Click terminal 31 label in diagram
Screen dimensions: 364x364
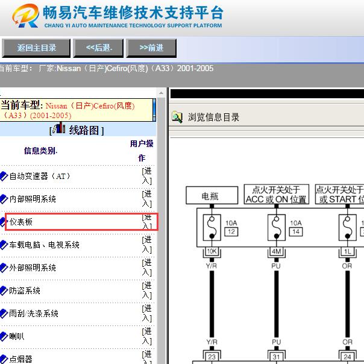[276, 357]
